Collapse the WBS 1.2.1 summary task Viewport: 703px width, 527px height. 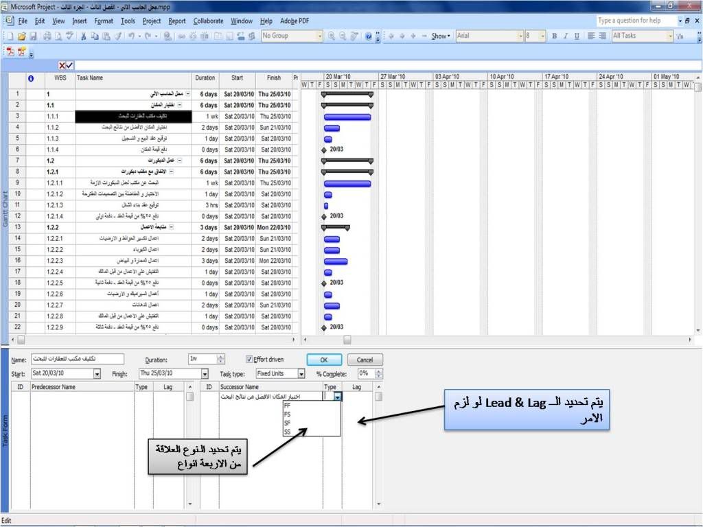(171, 172)
